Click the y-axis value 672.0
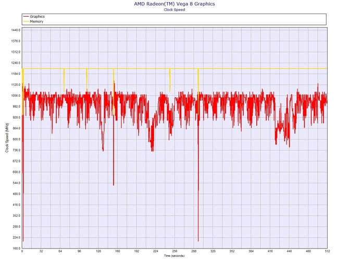This screenshot has width=349, height=262. pyautogui.click(x=16, y=161)
